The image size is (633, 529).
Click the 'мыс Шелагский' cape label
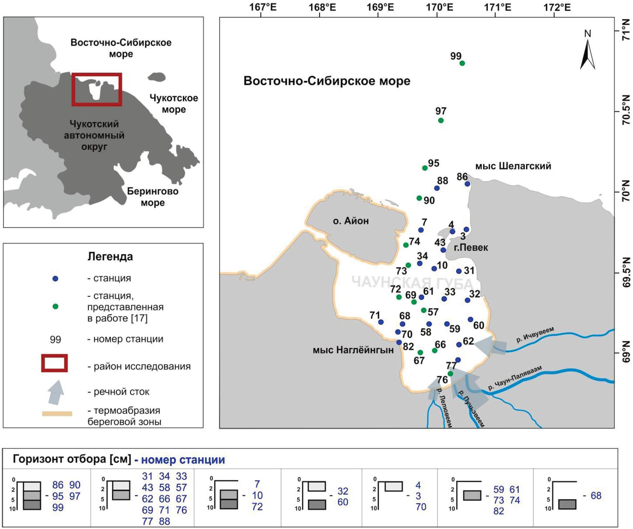pyautogui.click(x=513, y=166)
